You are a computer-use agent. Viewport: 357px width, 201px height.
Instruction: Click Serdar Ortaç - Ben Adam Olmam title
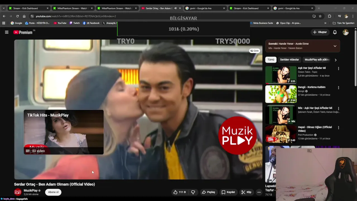coord(54,184)
